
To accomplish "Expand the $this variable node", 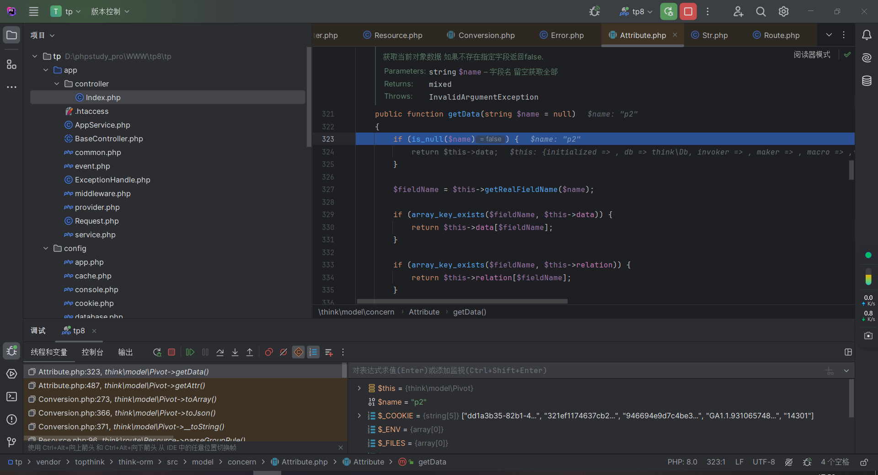I will (x=359, y=388).
